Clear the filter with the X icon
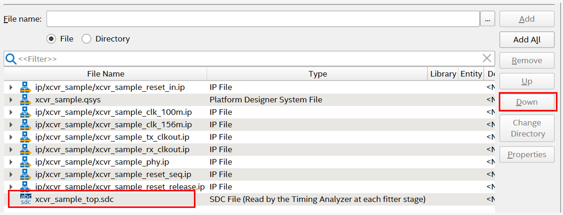The width and height of the screenshot is (563, 215). 486,58
